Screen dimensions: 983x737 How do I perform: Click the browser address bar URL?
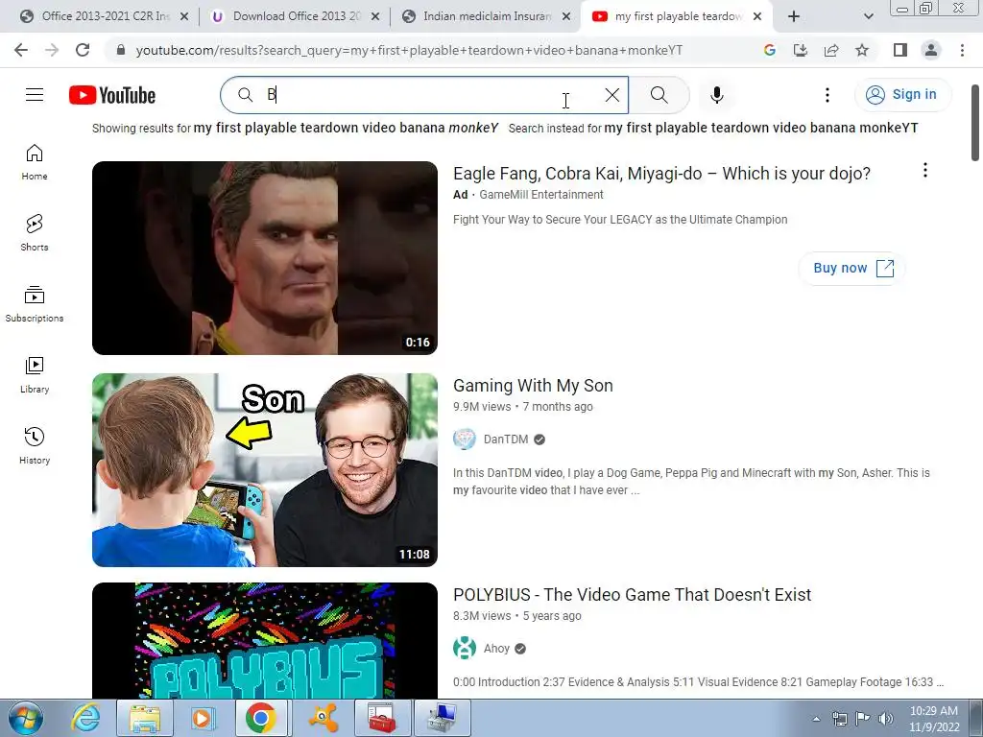tap(409, 50)
